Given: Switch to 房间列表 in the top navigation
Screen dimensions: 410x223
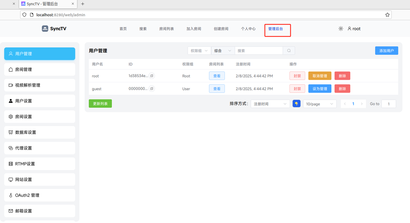Looking at the screenshot, I should point(167,28).
